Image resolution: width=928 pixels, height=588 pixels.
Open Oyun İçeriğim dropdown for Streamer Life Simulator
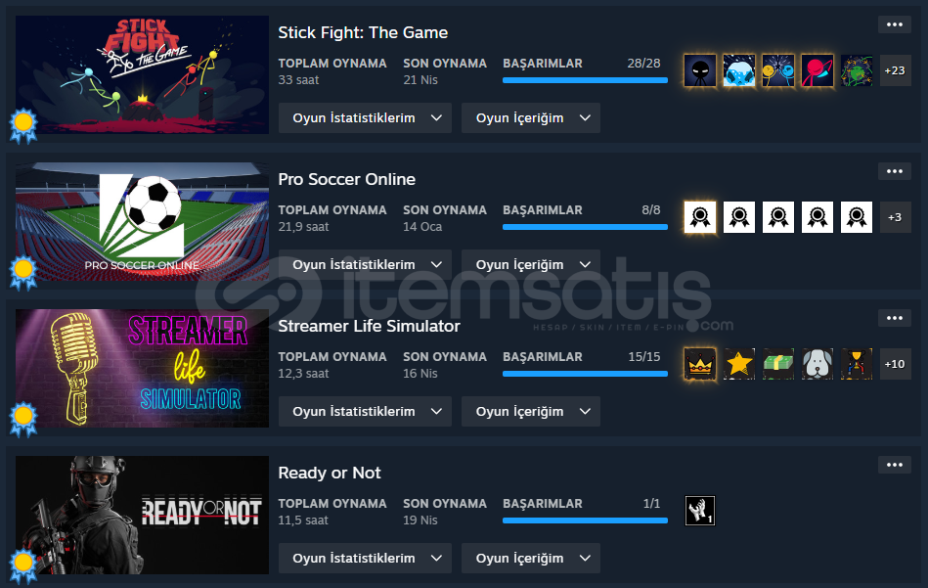pyautogui.click(x=531, y=412)
